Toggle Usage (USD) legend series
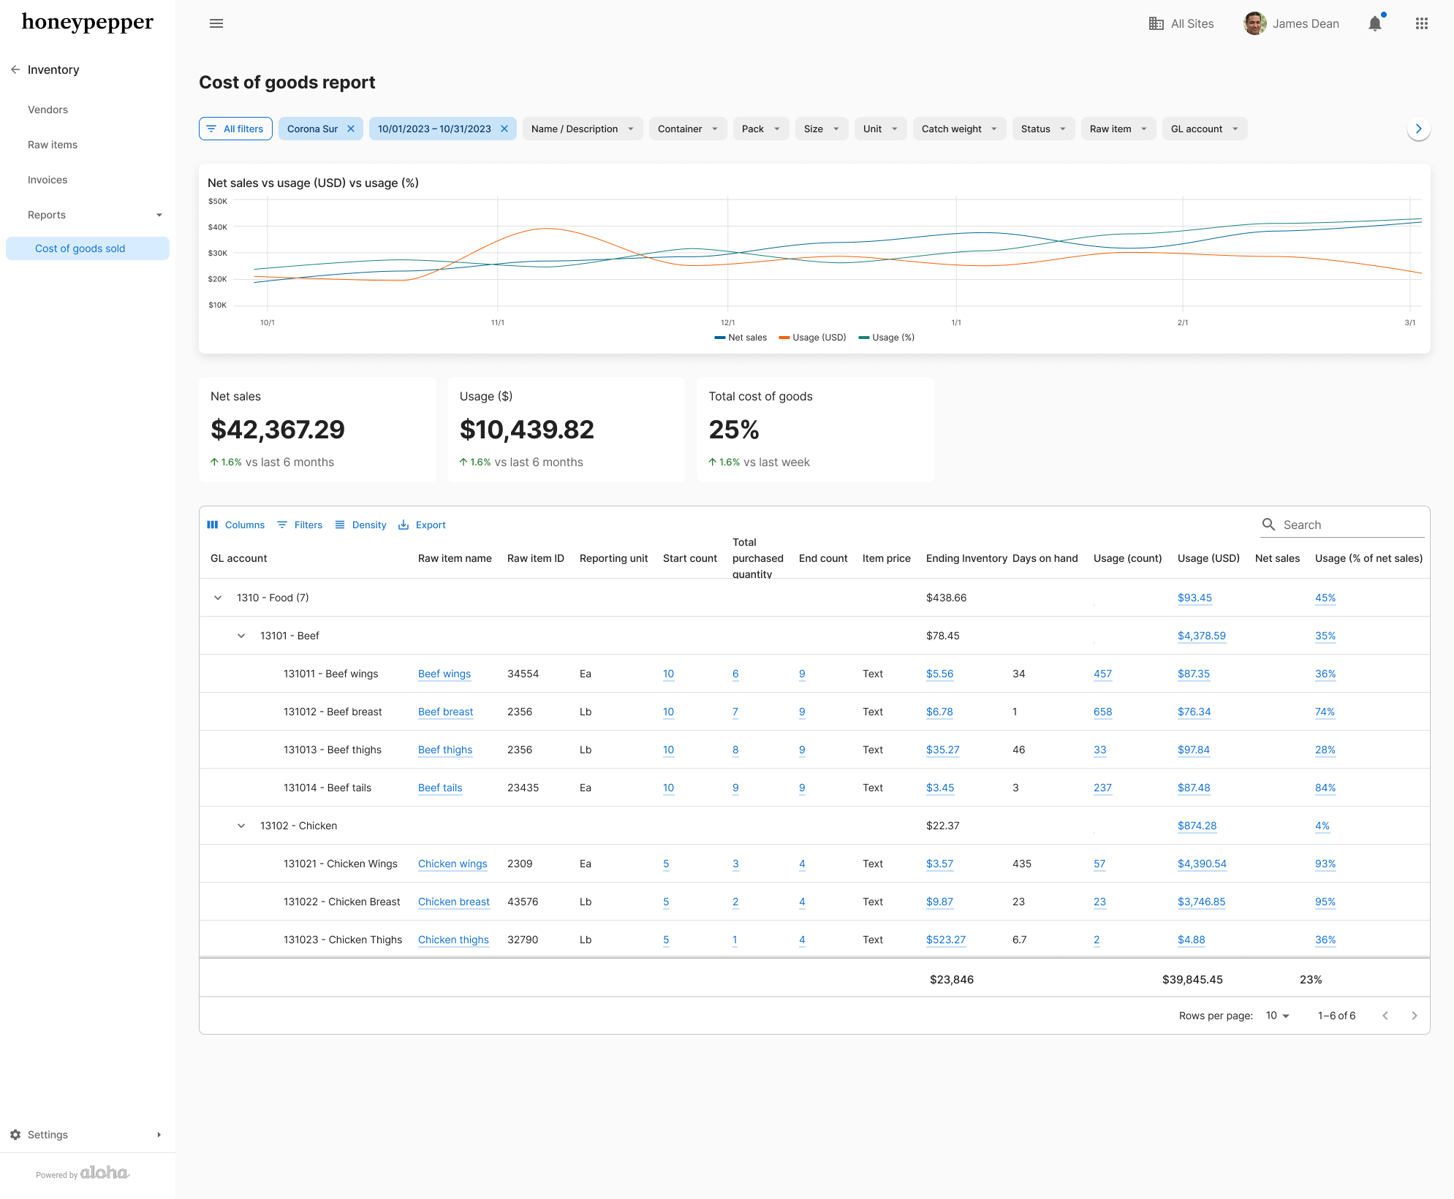This screenshot has width=1454, height=1199. (812, 338)
